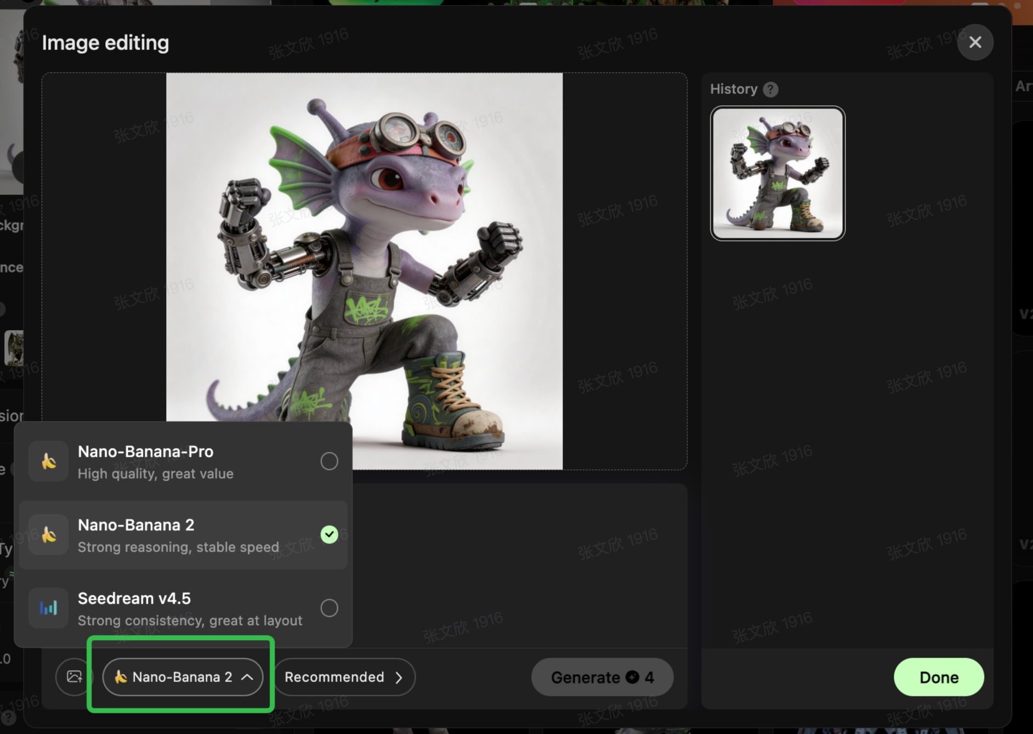Open the History help question mark
The height and width of the screenshot is (734, 1033).
[x=770, y=89]
